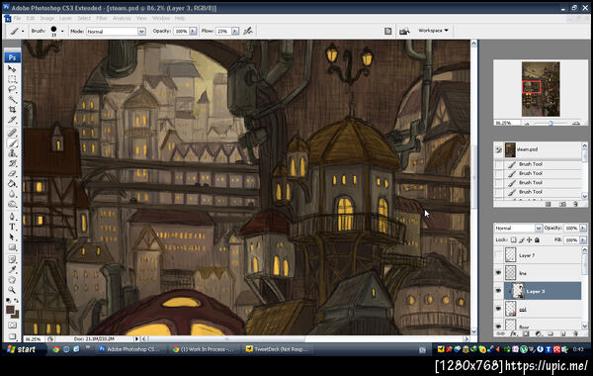Click the background color swatch

(x=16, y=315)
